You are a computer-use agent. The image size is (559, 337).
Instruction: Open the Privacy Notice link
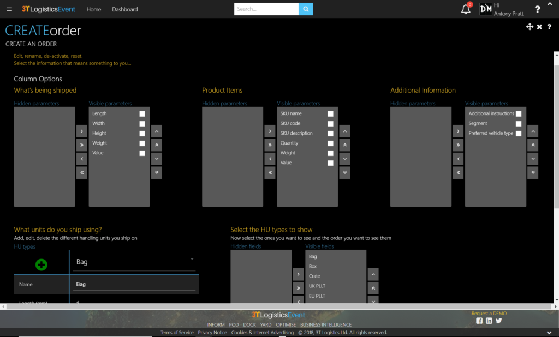coord(212,333)
